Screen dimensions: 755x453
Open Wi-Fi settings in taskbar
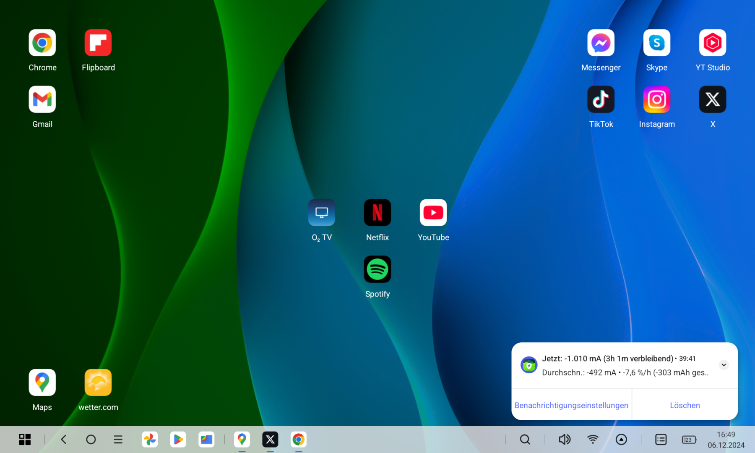[x=593, y=440]
